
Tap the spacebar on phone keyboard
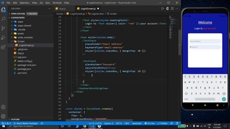click(x=205, y=99)
